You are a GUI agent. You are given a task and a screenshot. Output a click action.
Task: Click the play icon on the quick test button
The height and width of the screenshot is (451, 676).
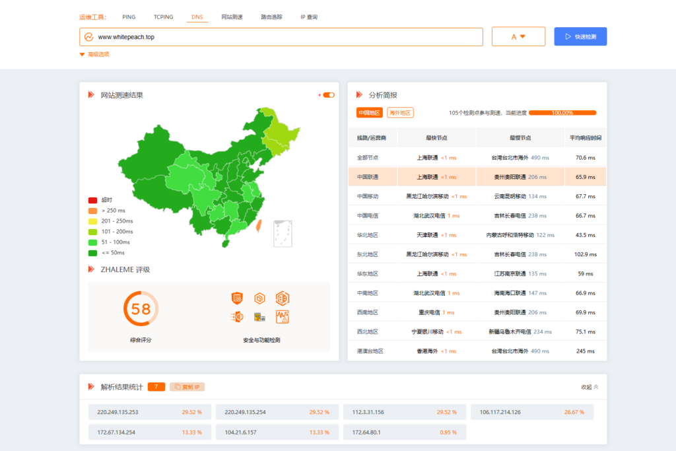(568, 37)
